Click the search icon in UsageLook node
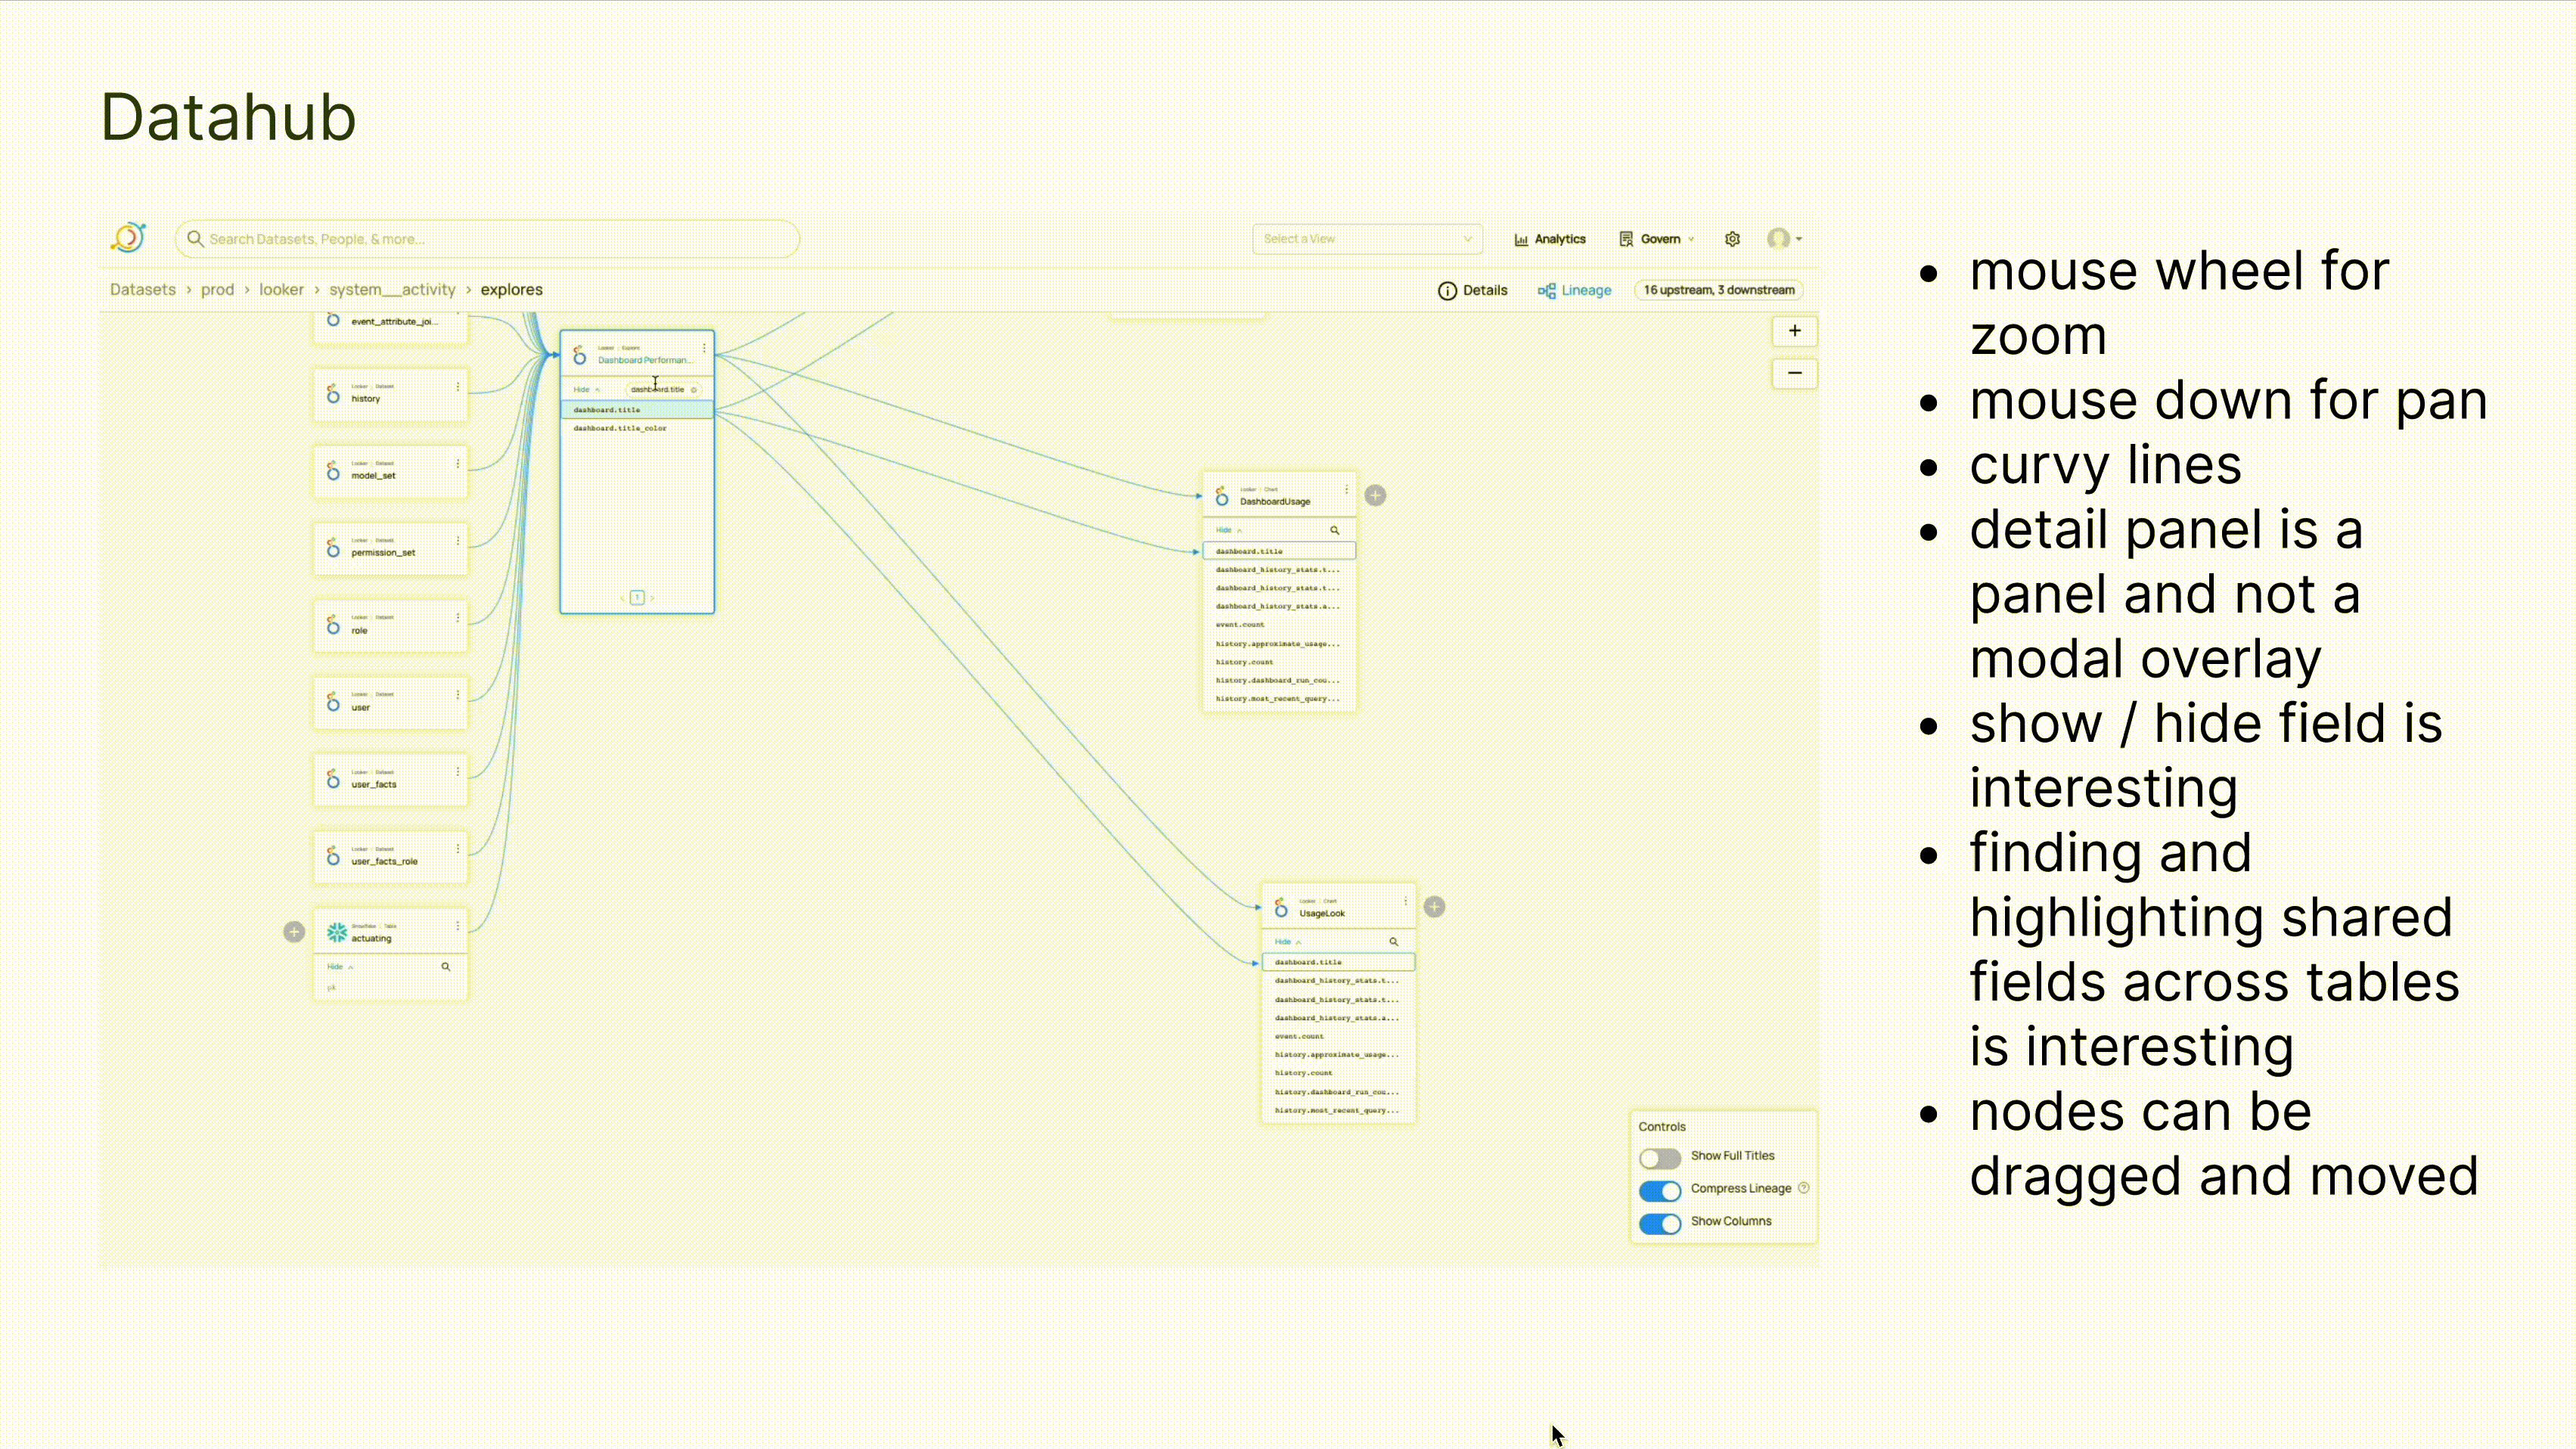The width and height of the screenshot is (2576, 1449). click(1394, 942)
